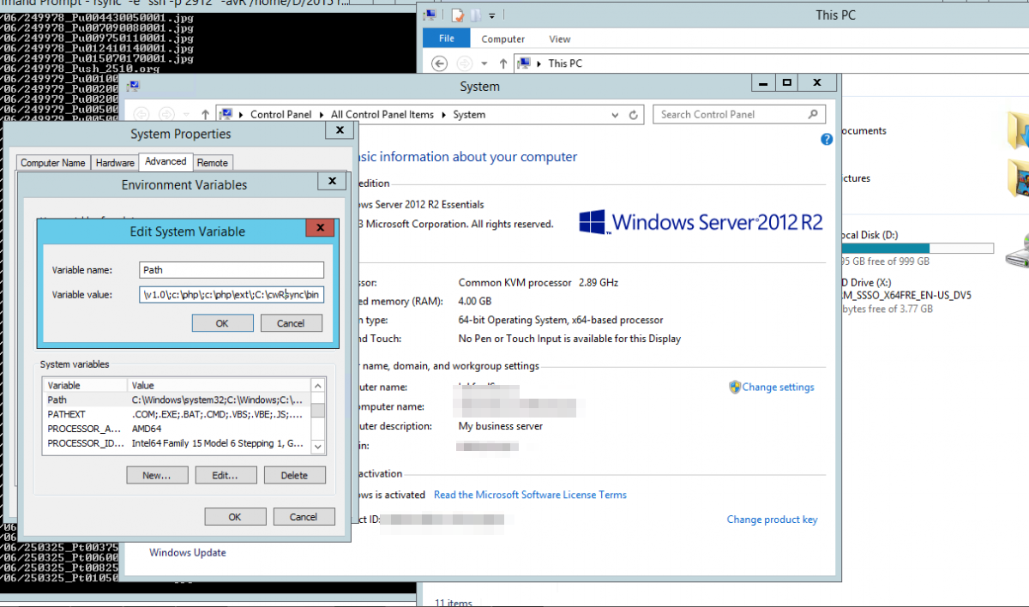Focus the Search Control Panel box
The image size is (1029, 607).
coord(739,115)
